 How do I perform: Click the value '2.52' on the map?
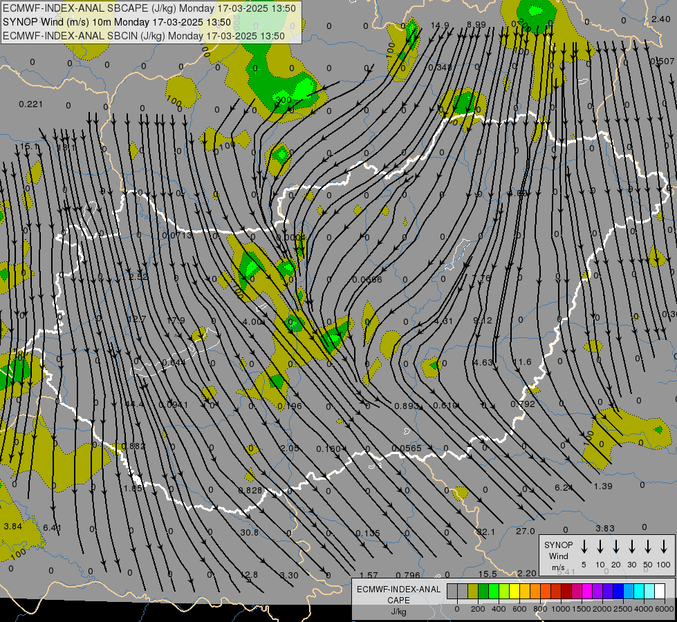[138, 276]
